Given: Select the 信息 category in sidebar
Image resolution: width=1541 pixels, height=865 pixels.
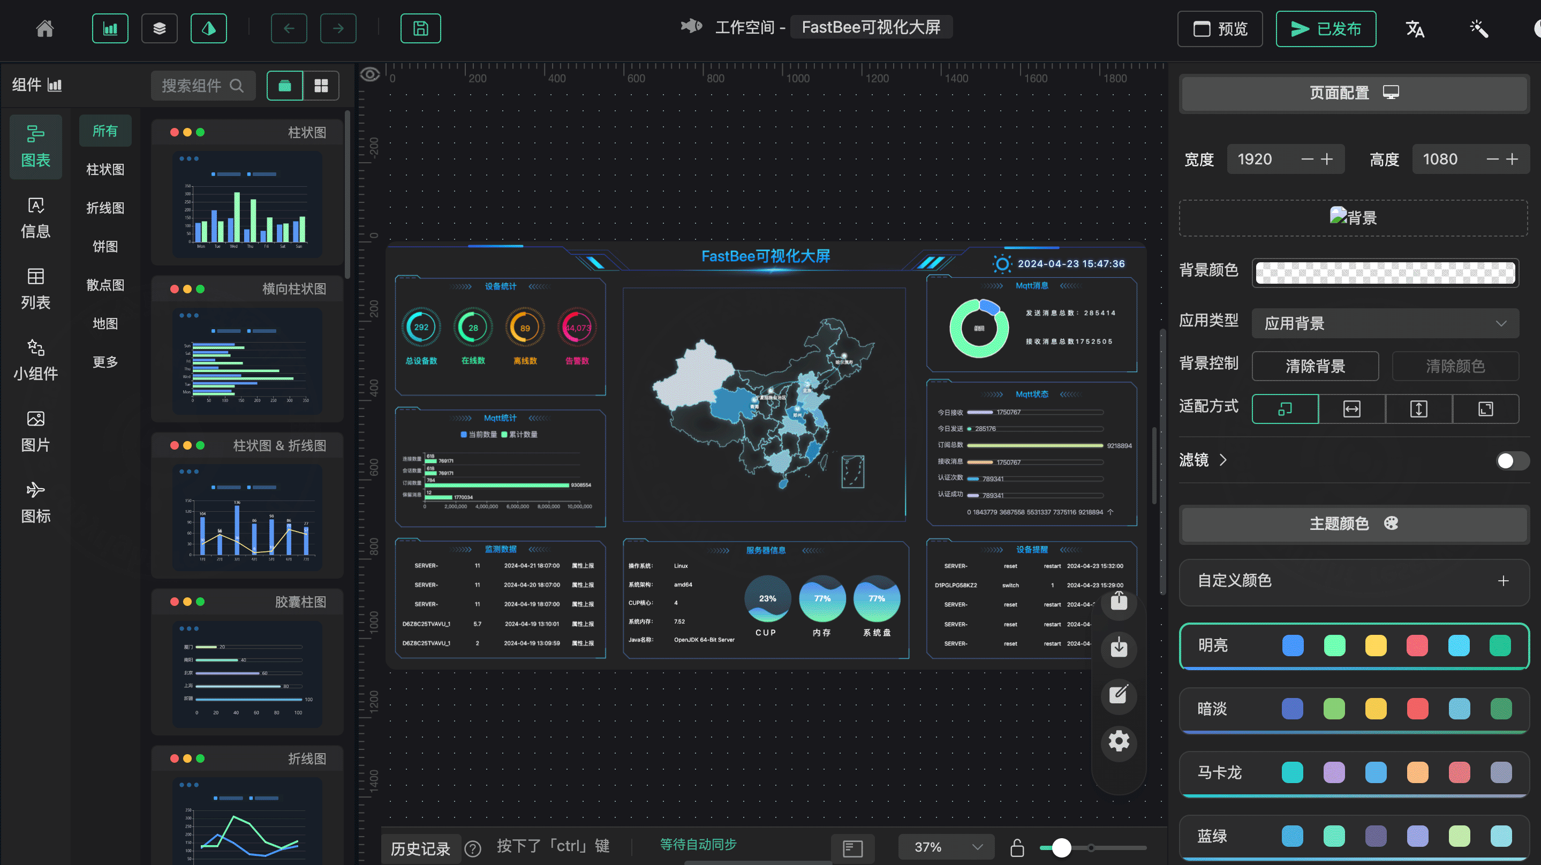Looking at the screenshot, I should pos(36,218).
